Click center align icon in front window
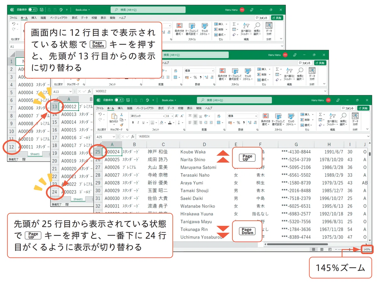The image size is (377, 283). (x=195, y=122)
